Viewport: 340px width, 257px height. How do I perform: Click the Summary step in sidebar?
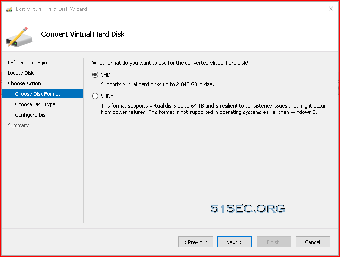[x=18, y=125]
